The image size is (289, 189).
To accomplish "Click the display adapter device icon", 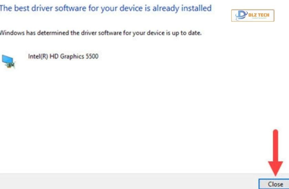I will pos(9,62).
